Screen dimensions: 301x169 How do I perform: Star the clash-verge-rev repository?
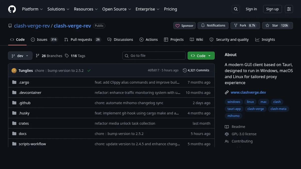(277, 26)
